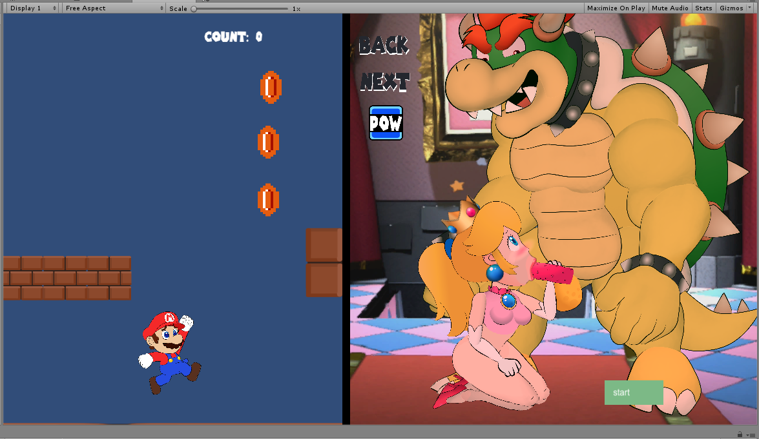Click the Scale slider handle
Screen dimensions: 759x439
(194, 9)
